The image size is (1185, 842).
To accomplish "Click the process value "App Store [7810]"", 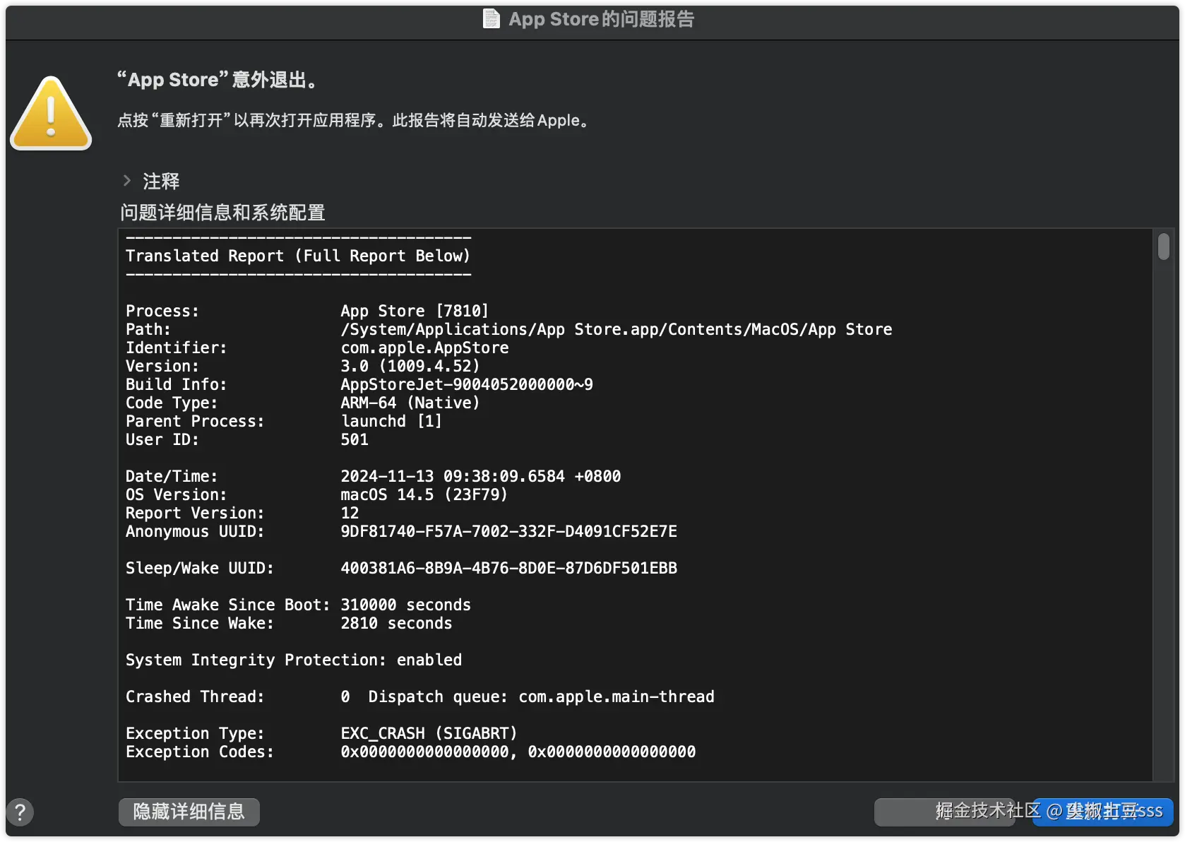I will [415, 311].
